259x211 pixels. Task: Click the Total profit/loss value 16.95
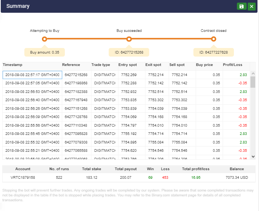click(x=196, y=178)
